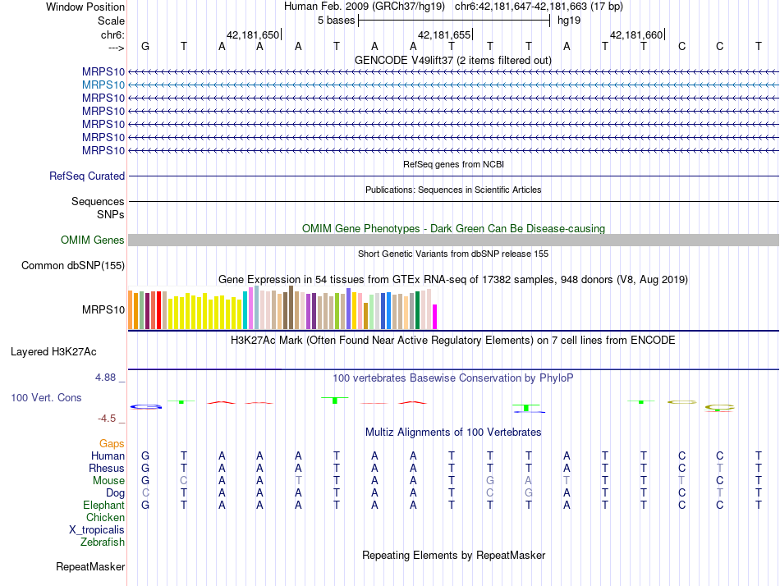The width and height of the screenshot is (780, 586).
Task: Click the blue PhyloP conservation glyph at first base
Action: tap(145, 406)
